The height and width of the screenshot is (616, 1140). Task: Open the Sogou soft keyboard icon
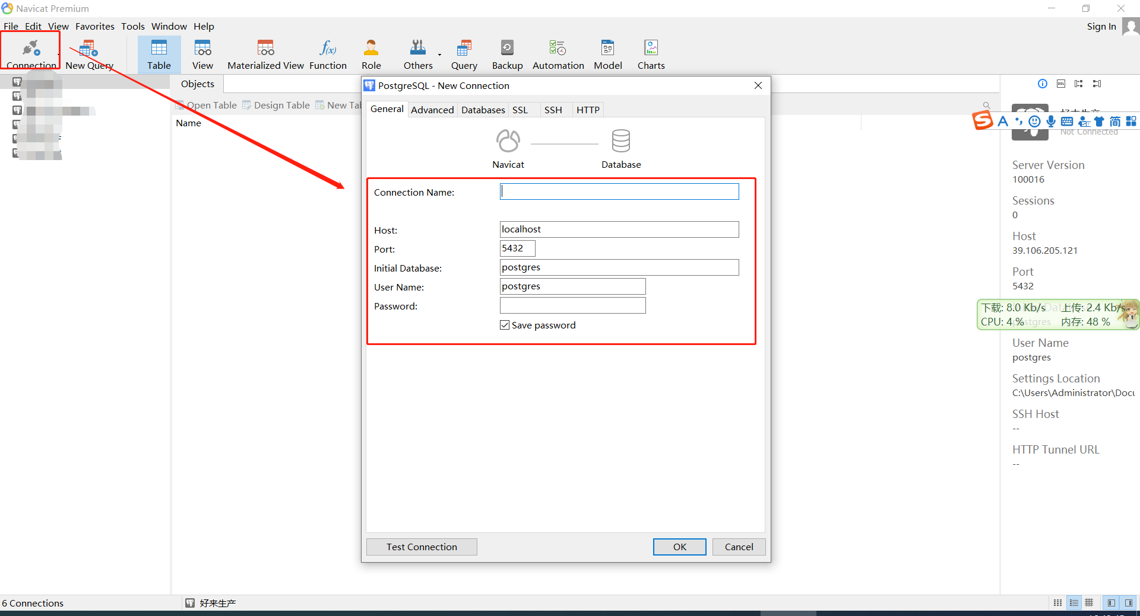(1067, 122)
